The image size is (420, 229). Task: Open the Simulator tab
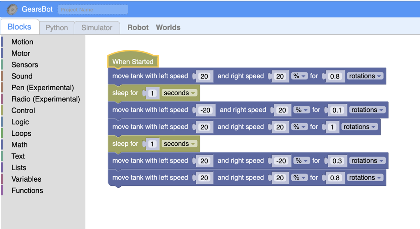[97, 28]
